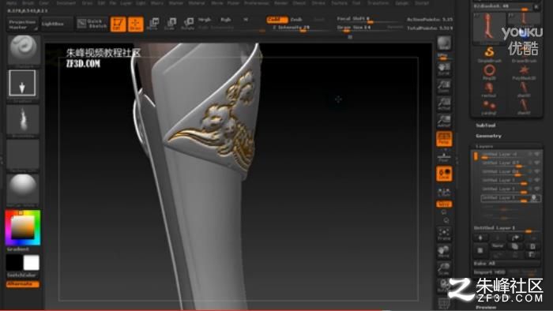This screenshot has width=553, height=311.
Task: Collapse the Layers section
Action: 484,146
